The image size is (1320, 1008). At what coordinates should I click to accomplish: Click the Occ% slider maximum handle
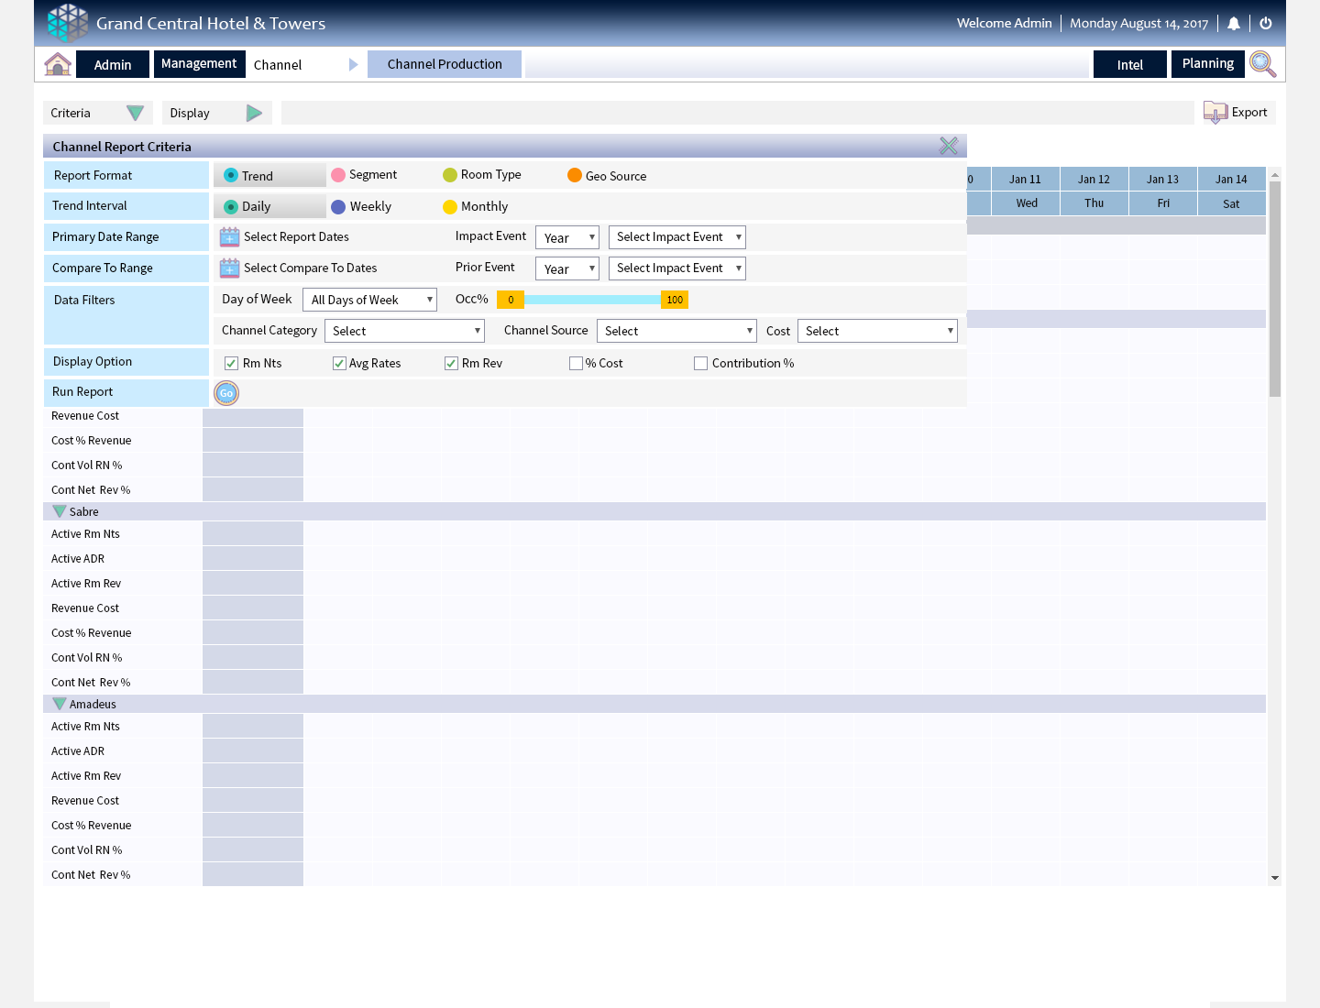(x=675, y=300)
